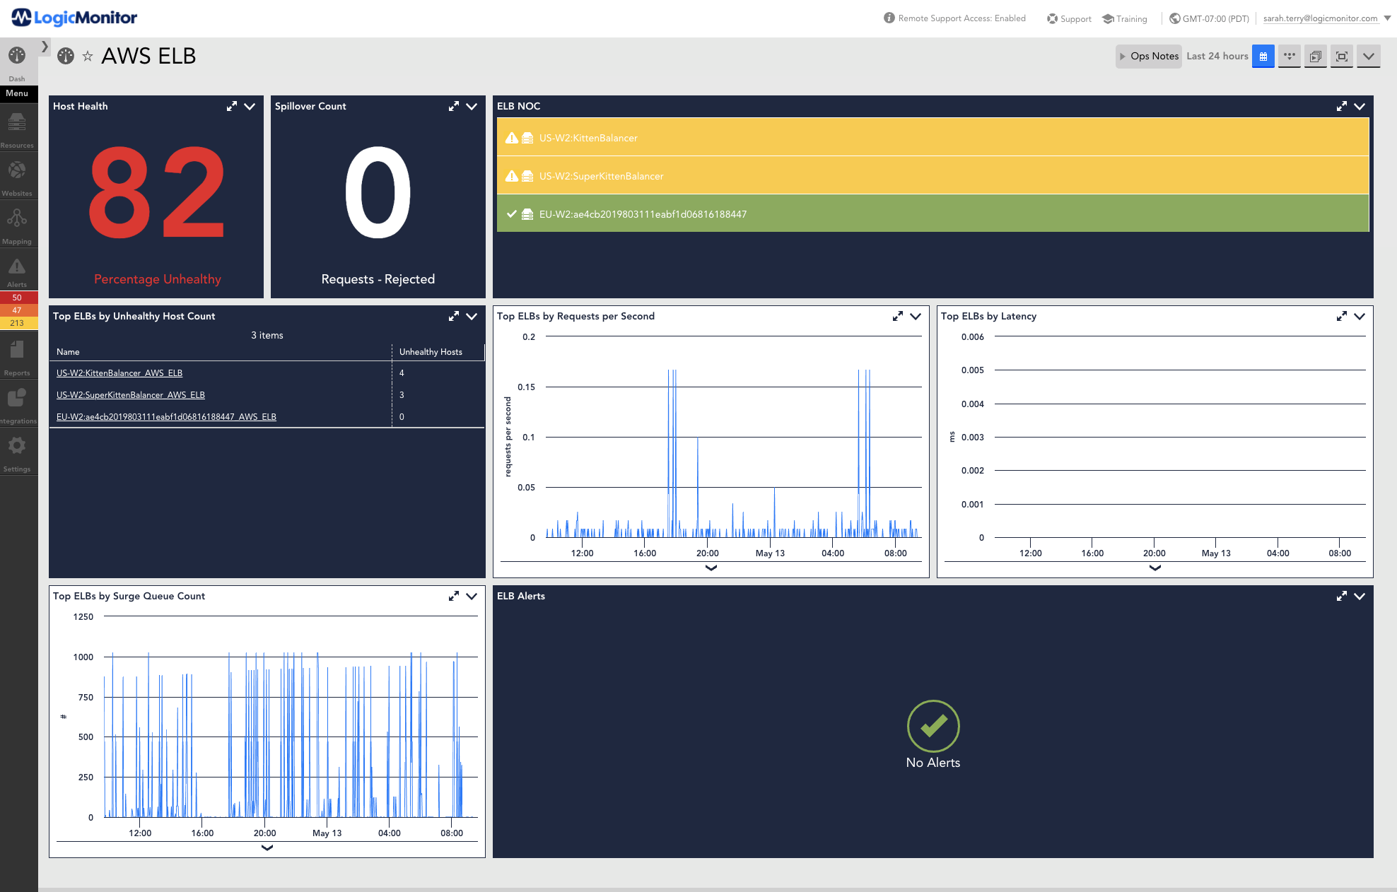
Task: Enter full screen dashboard mode
Action: 1342,56
